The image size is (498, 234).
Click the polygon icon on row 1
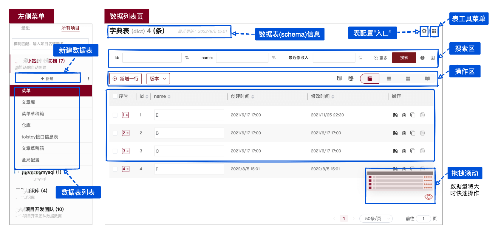coord(423,115)
